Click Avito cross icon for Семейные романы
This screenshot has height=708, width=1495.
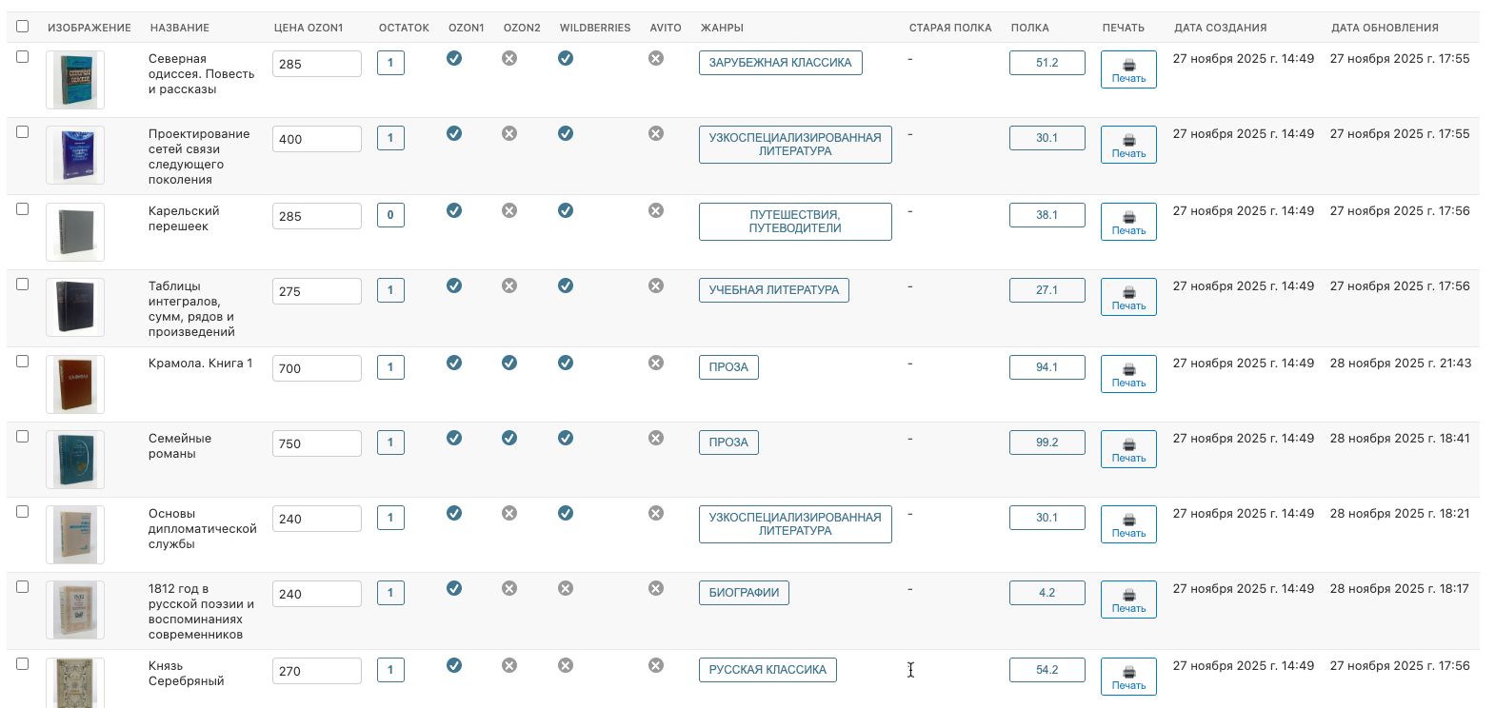[x=656, y=438]
